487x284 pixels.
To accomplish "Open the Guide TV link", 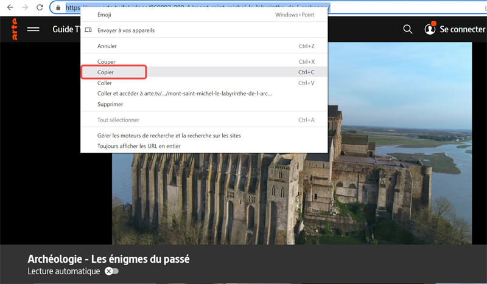I will (66, 29).
